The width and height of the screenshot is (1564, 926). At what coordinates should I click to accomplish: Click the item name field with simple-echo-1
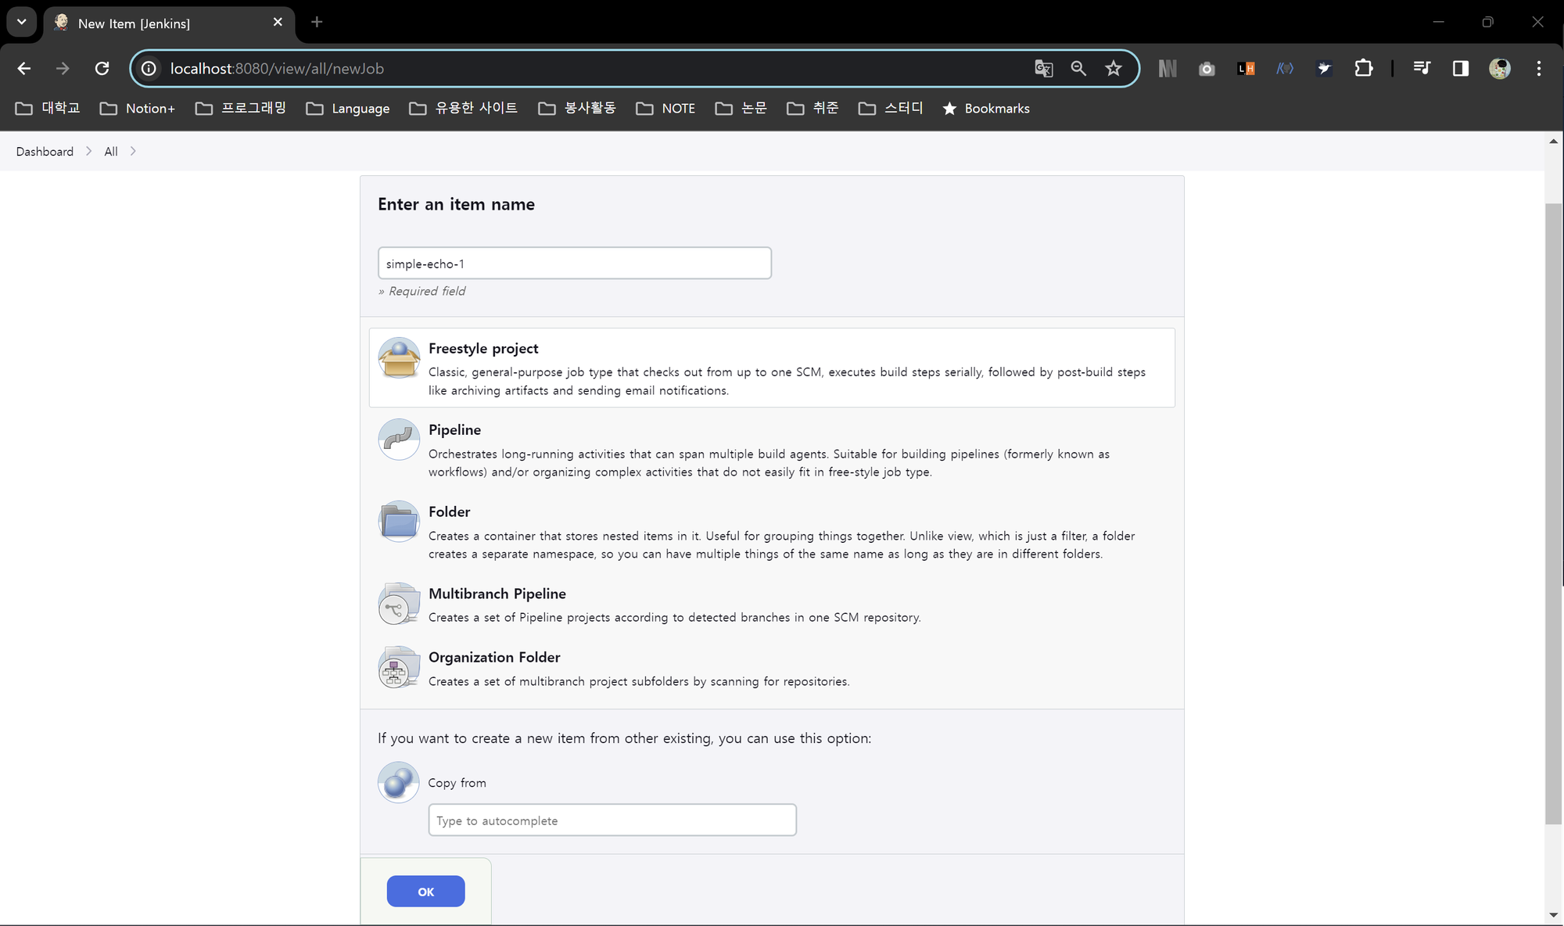pyautogui.click(x=575, y=264)
